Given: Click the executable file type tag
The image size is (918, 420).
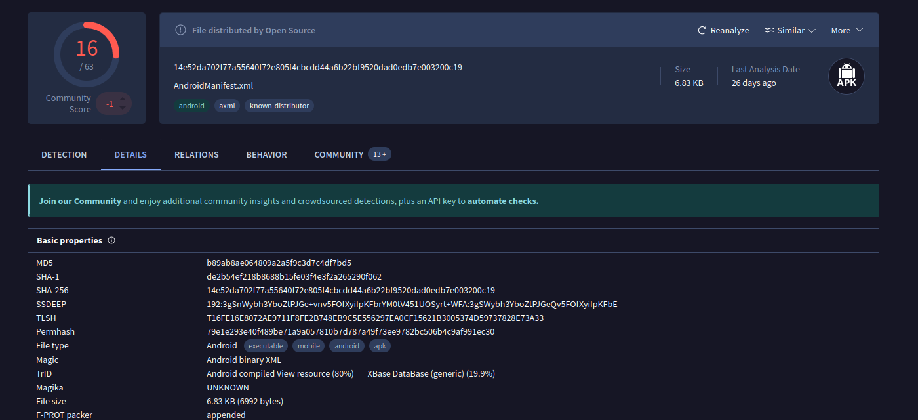Looking at the screenshot, I should point(266,346).
